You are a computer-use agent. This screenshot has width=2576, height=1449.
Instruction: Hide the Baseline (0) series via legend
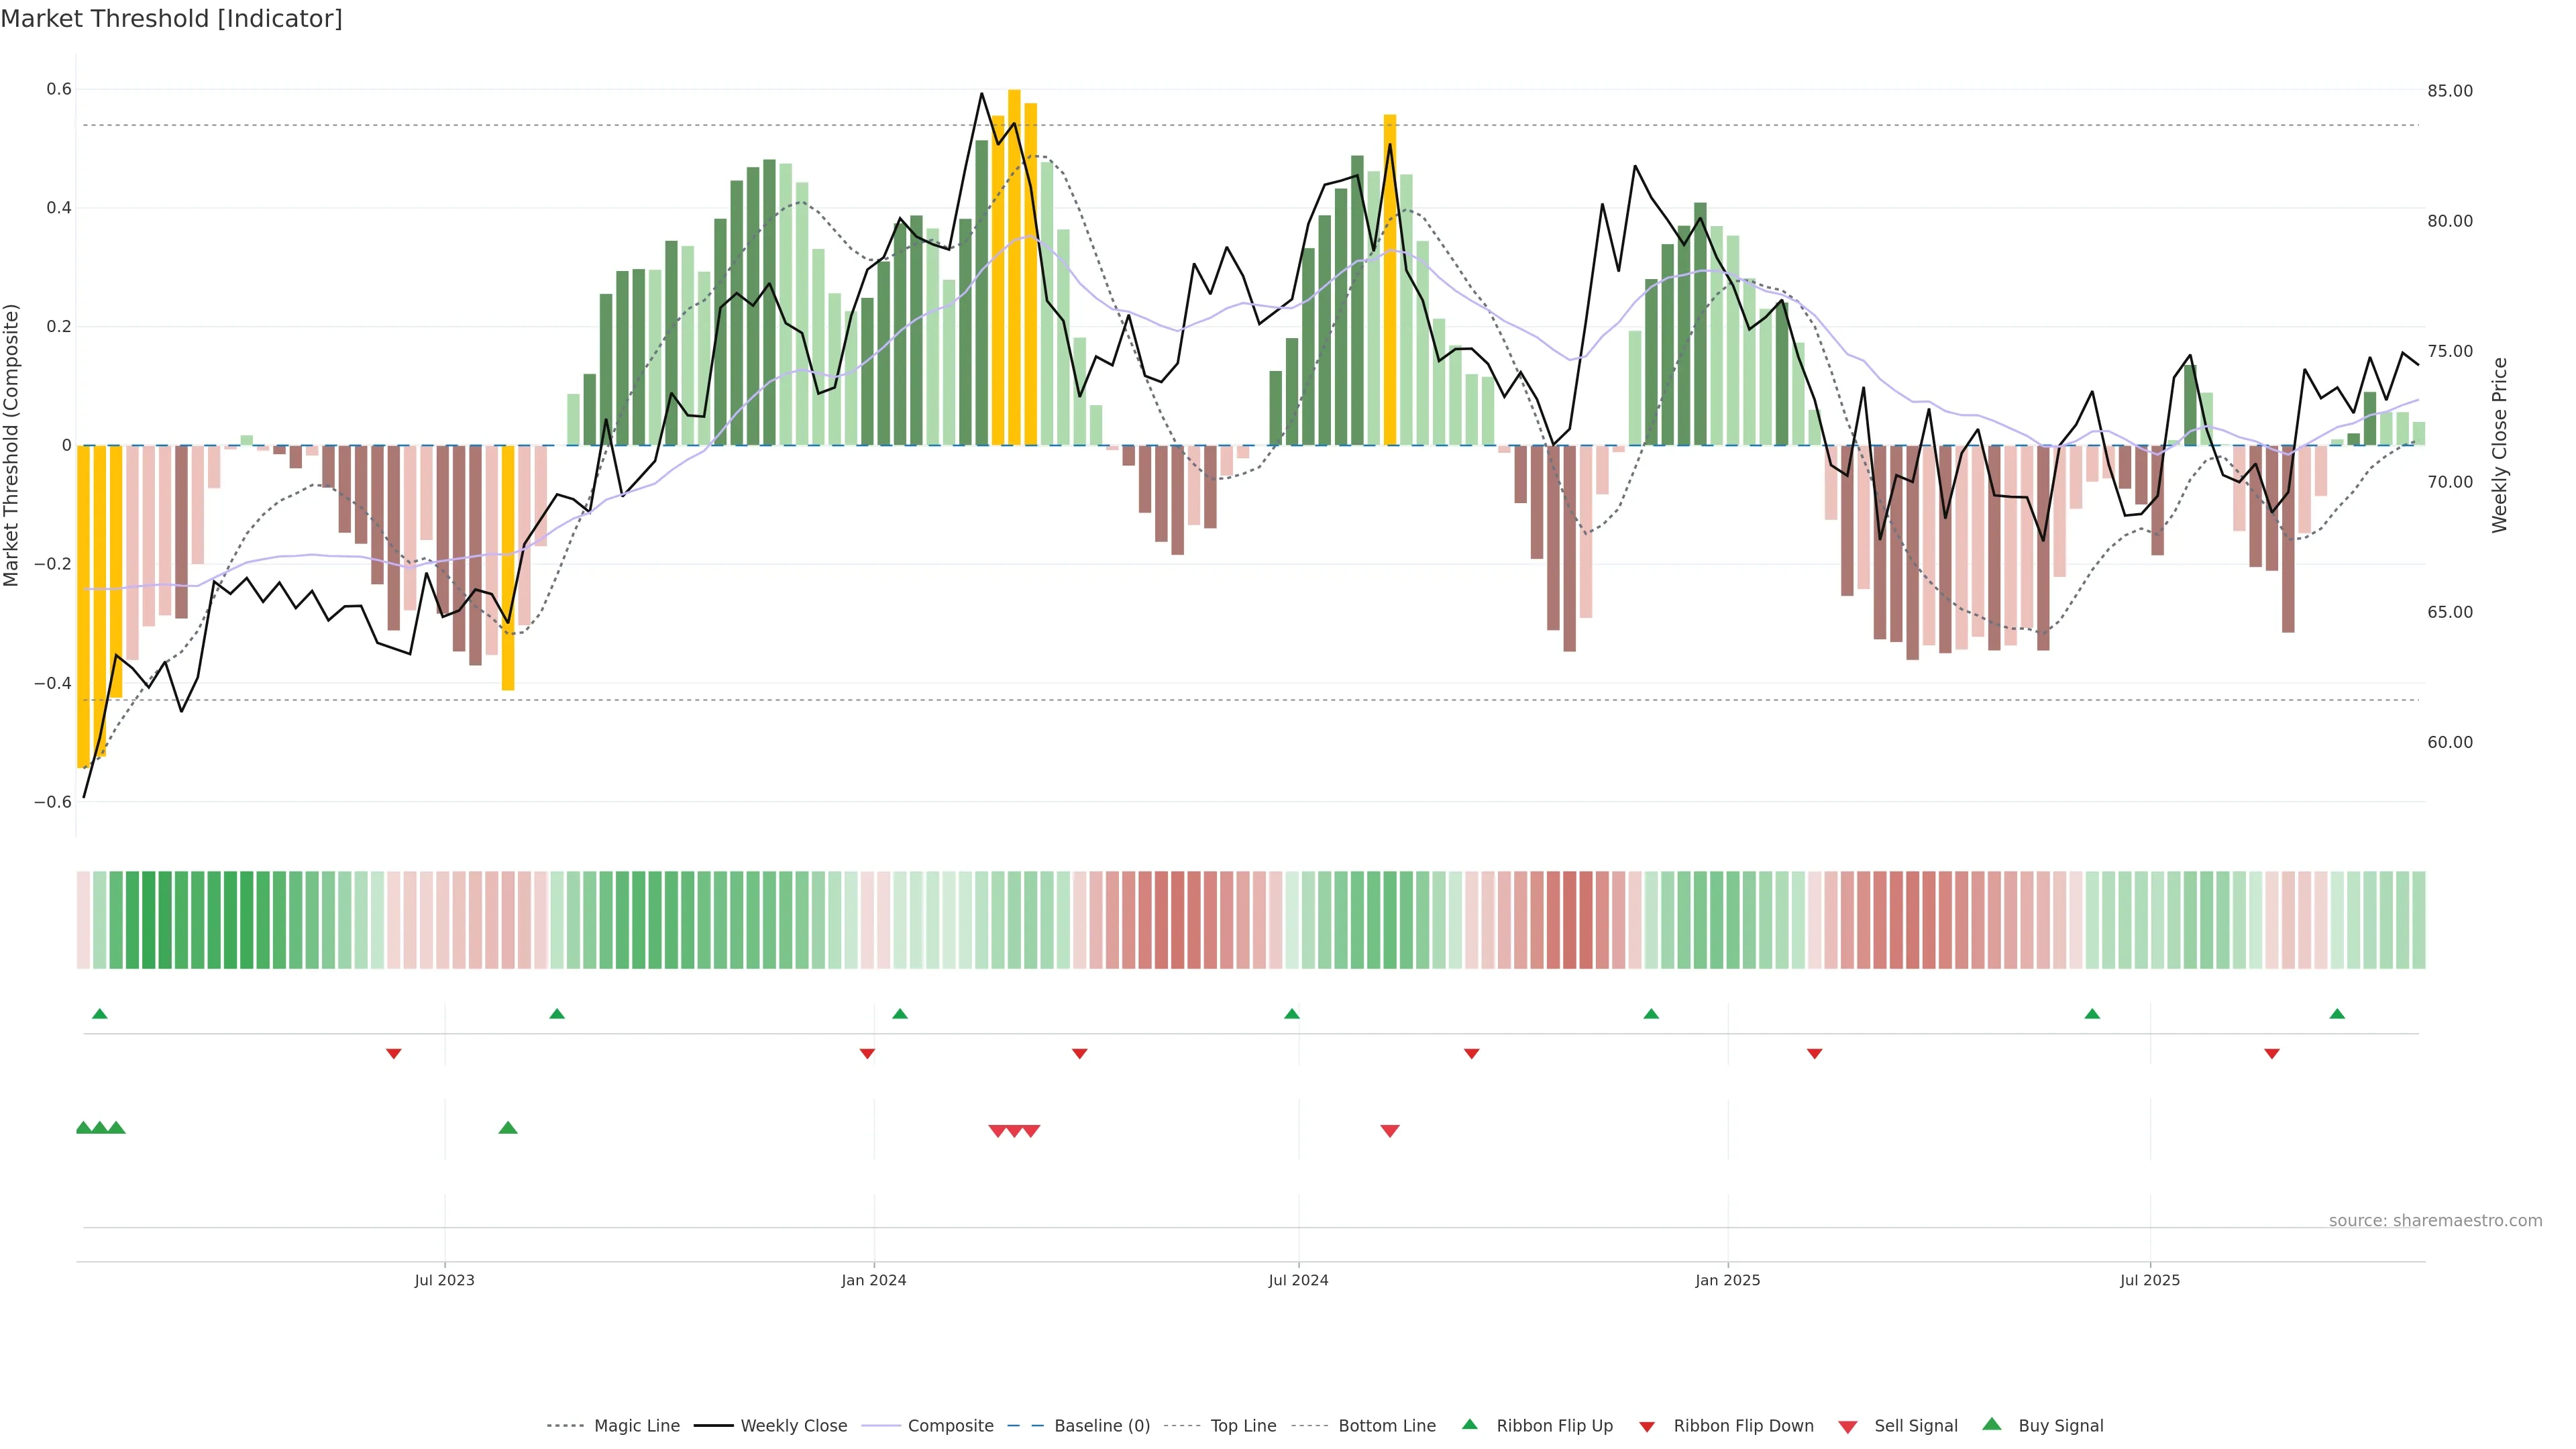point(1101,1426)
